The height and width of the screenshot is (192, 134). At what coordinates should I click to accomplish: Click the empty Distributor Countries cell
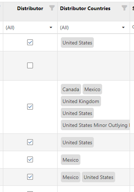pyautogui.click(x=93, y=66)
